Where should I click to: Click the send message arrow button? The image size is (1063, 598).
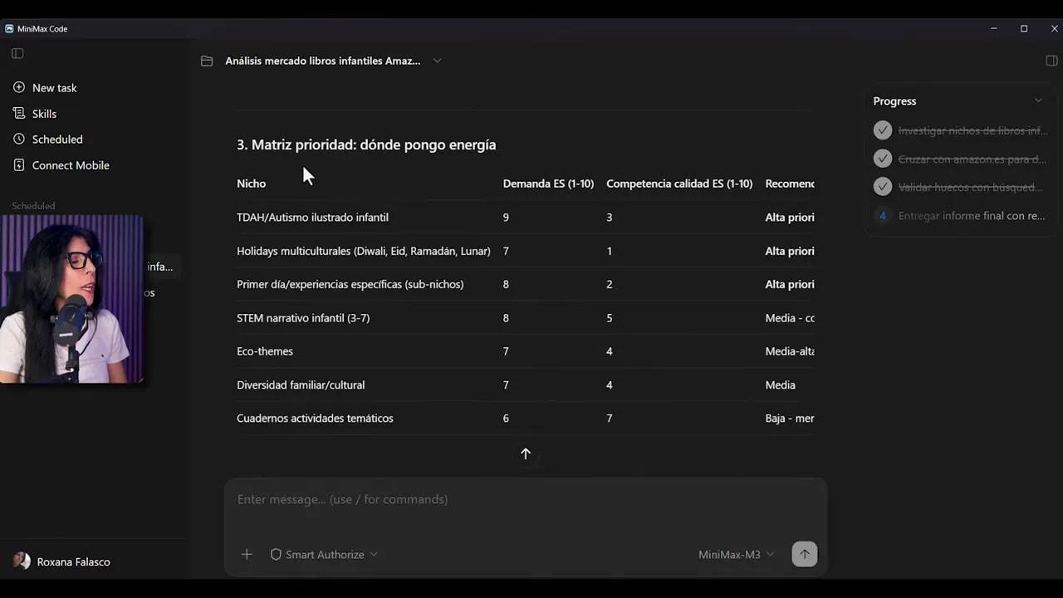point(804,554)
